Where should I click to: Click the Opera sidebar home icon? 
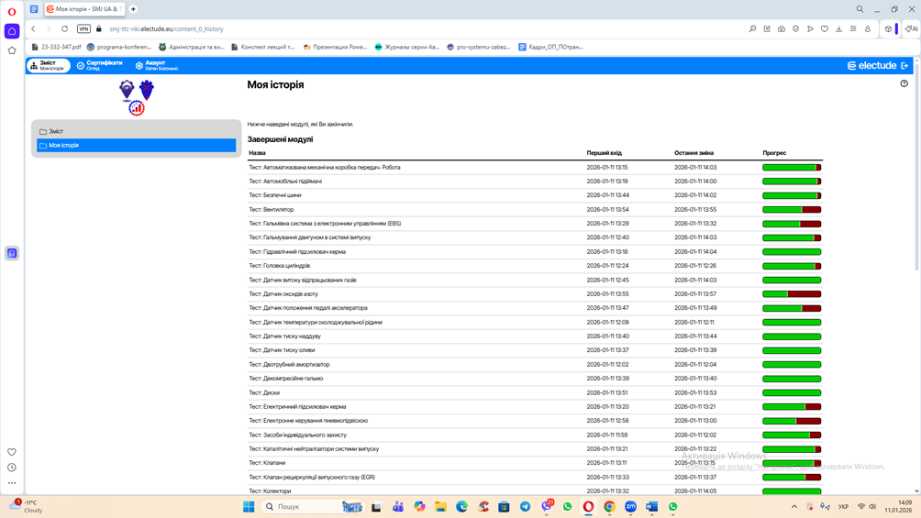coord(12,31)
